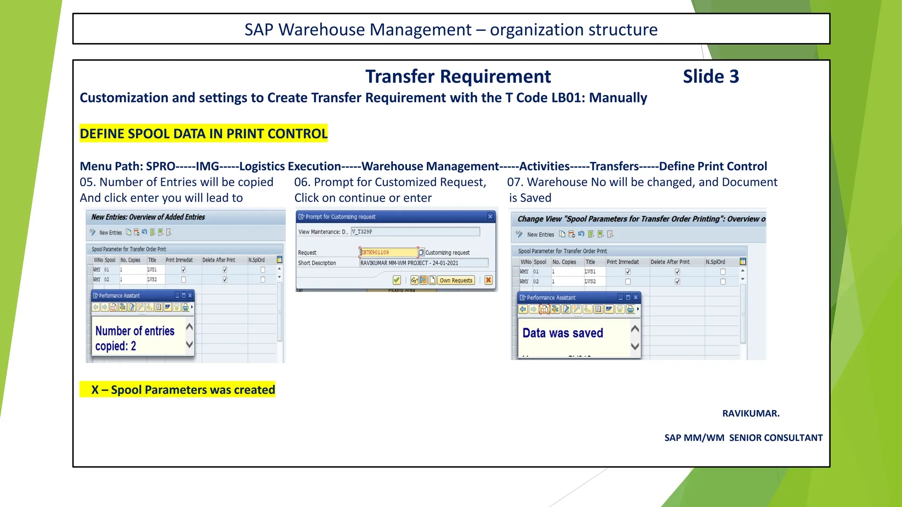Click LVS2 title cell in Change View
This screenshot has width=902, height=507.
[x=595, y=281]
